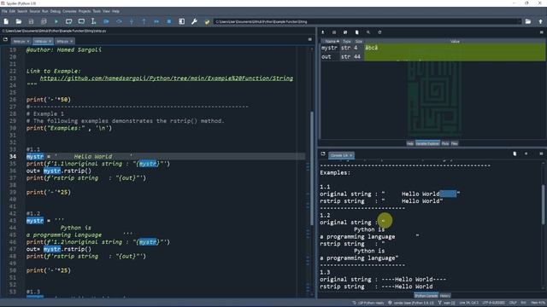Click the debug step into icon
This screenshot has height=307, width=547.
[x=132, y=21]
